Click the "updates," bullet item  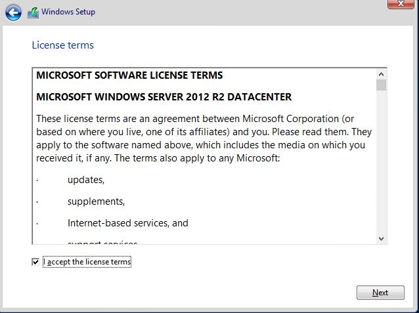click(x=85, y=179)
